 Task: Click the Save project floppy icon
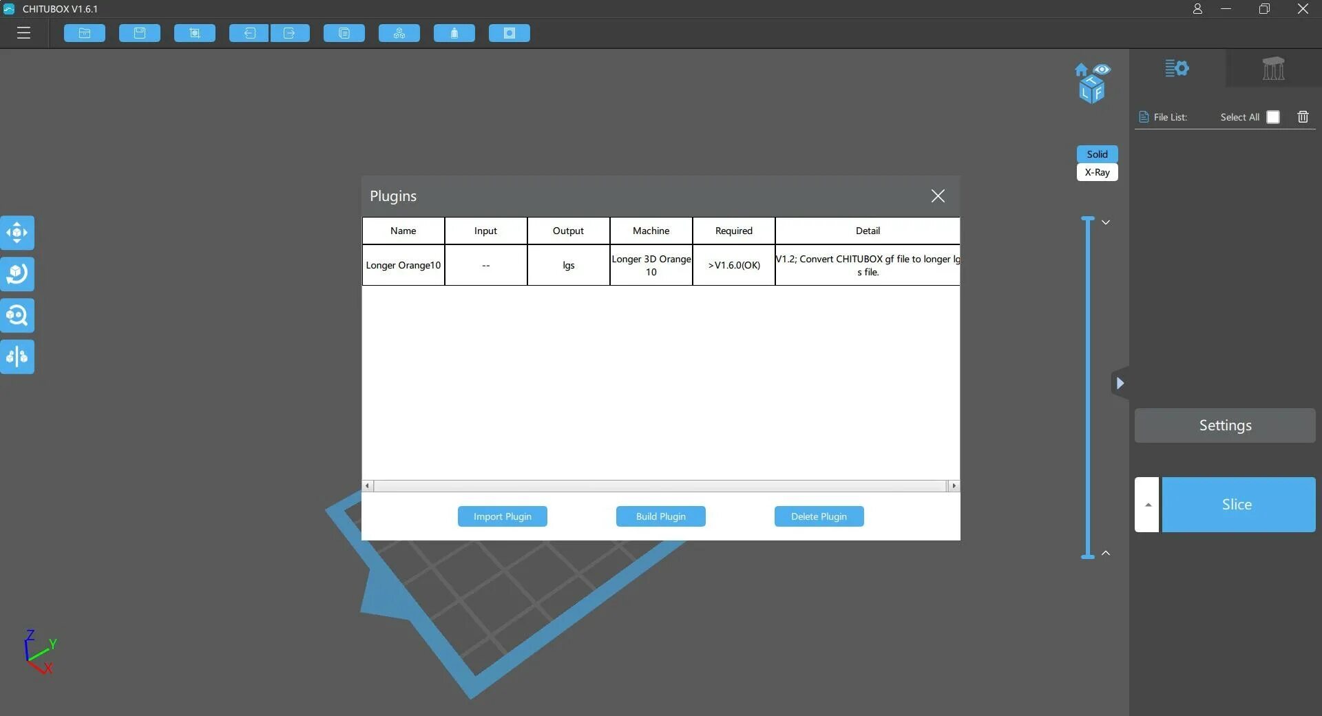coord(140,33)
